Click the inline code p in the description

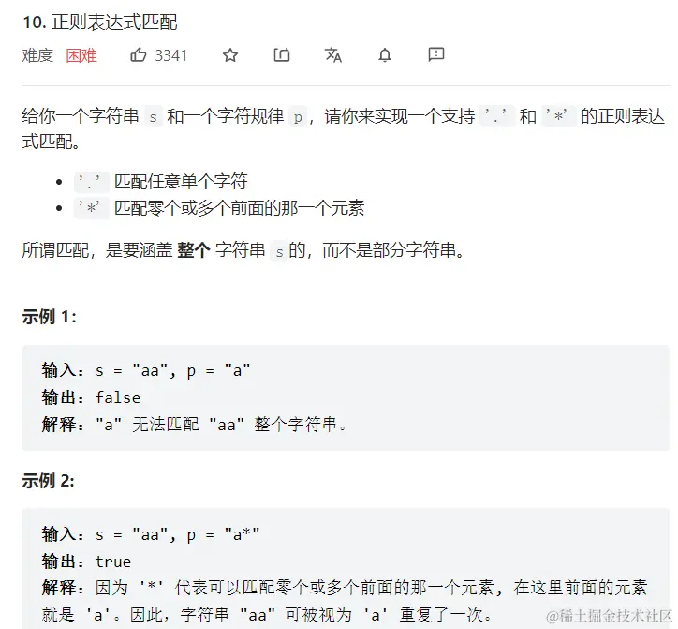[298, 116]
